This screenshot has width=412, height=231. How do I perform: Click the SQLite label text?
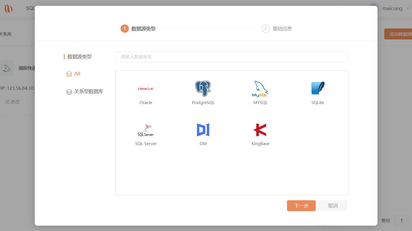(318, 103)
